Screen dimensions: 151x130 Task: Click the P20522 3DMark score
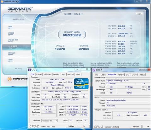tap(72, 35)
